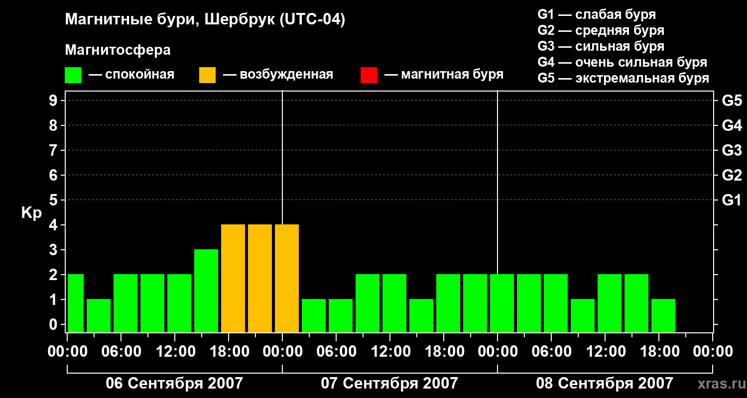Click the G3 label on the right axis
The width and height of the screenshot is (747, 398).
tap(732, 150)
